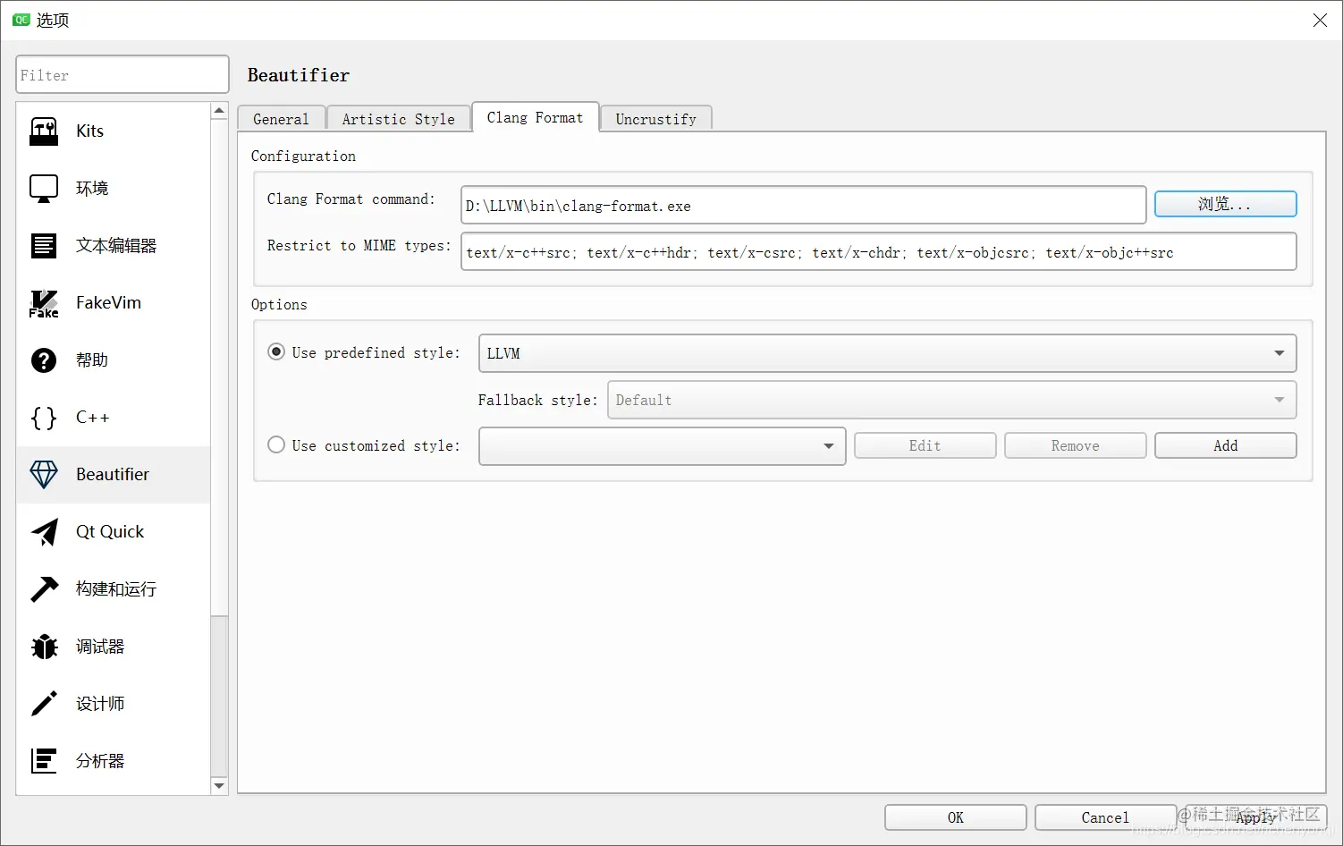Open the 分析器 analyzer icon
Screen dimensions: 1343x846
click(44, 761)
